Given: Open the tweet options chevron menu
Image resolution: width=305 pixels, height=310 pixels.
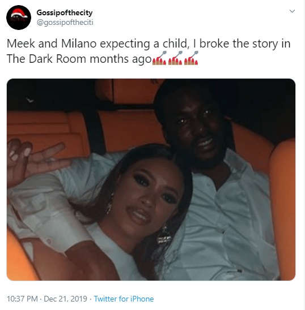Looking at the screenshot, I should [293, 11].
